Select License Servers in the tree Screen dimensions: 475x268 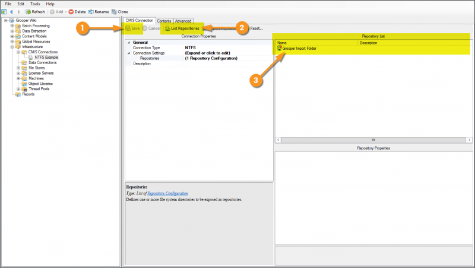(41, 73)
